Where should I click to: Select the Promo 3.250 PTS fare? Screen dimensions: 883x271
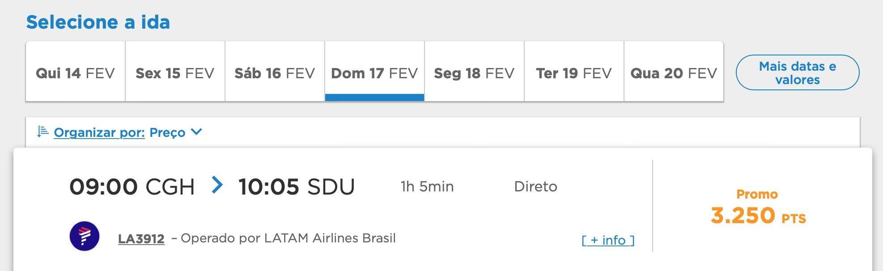[758, 207]
